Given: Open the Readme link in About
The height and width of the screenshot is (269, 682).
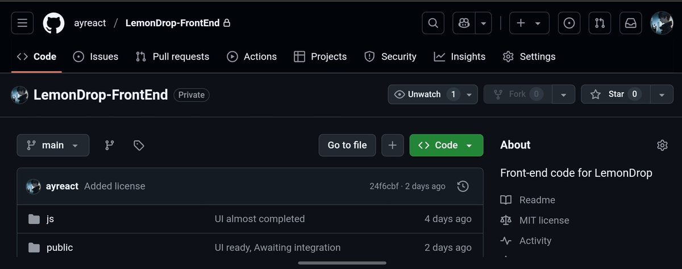Looking at the screenshot, I should pyautogui.click(x=528, y=200).
